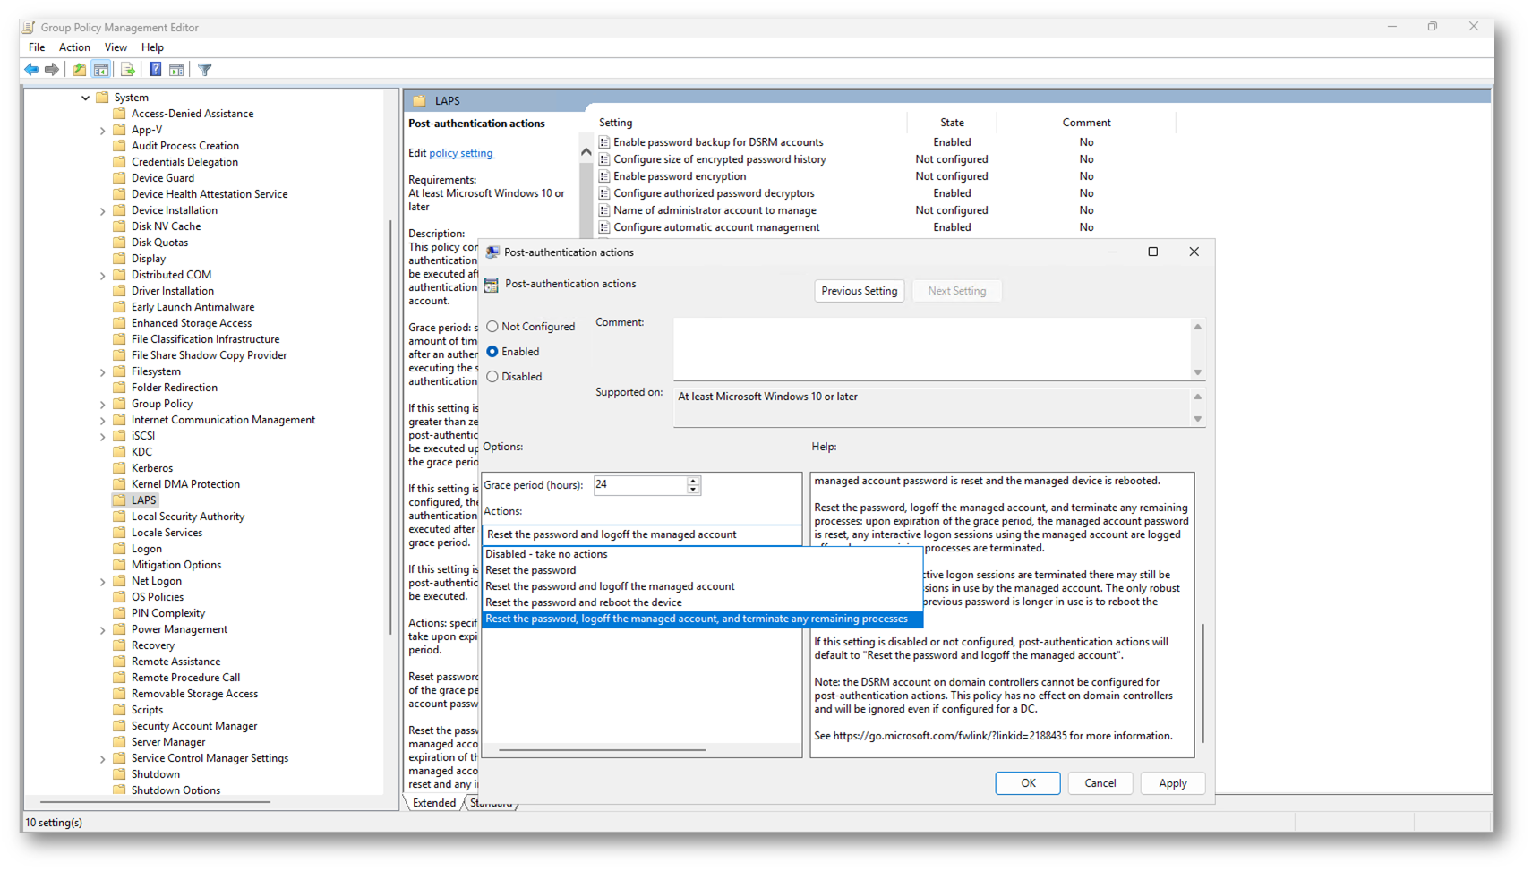
Task: Collapse the System tree node
Action: pyautogui.click(x=85, y=98)
